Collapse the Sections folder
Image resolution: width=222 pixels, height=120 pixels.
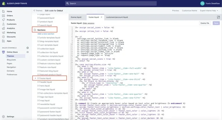click(35, 30)
